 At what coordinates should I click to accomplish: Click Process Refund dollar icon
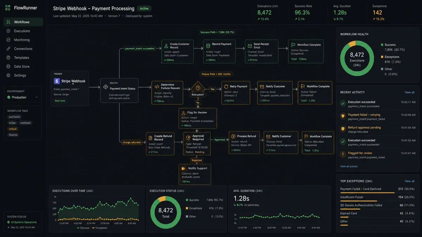point(233,136)
